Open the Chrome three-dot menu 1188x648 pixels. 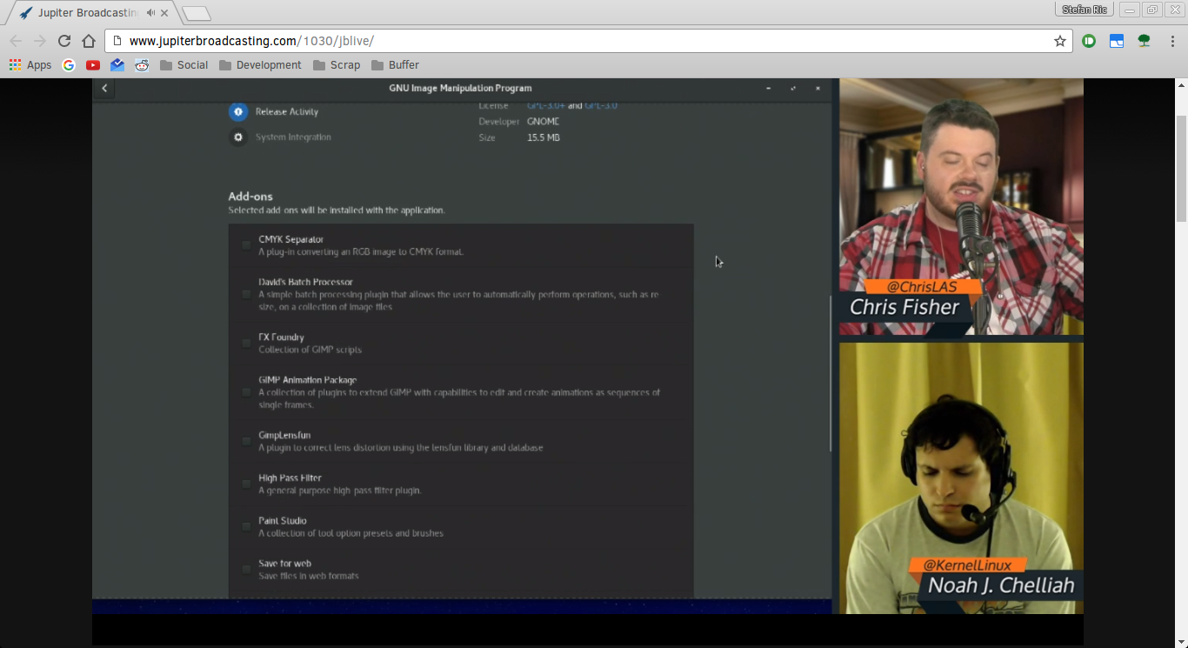point(1172,41)
